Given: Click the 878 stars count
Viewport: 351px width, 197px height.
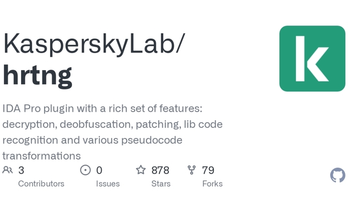Looking at the screenshot, I should pos(160,170).
